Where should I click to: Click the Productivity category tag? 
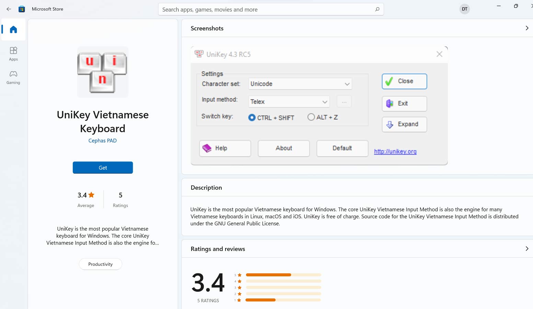(x=100, y=264)
